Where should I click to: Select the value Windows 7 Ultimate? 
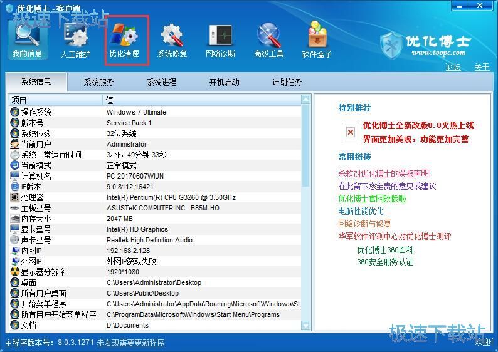[x=136, y=112]
